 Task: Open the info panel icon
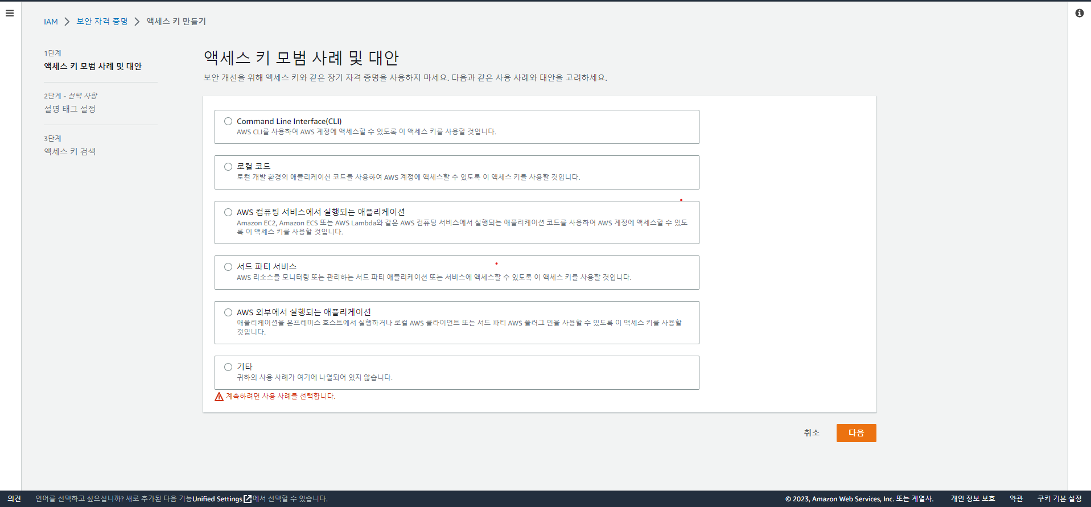coord(1079,13)
